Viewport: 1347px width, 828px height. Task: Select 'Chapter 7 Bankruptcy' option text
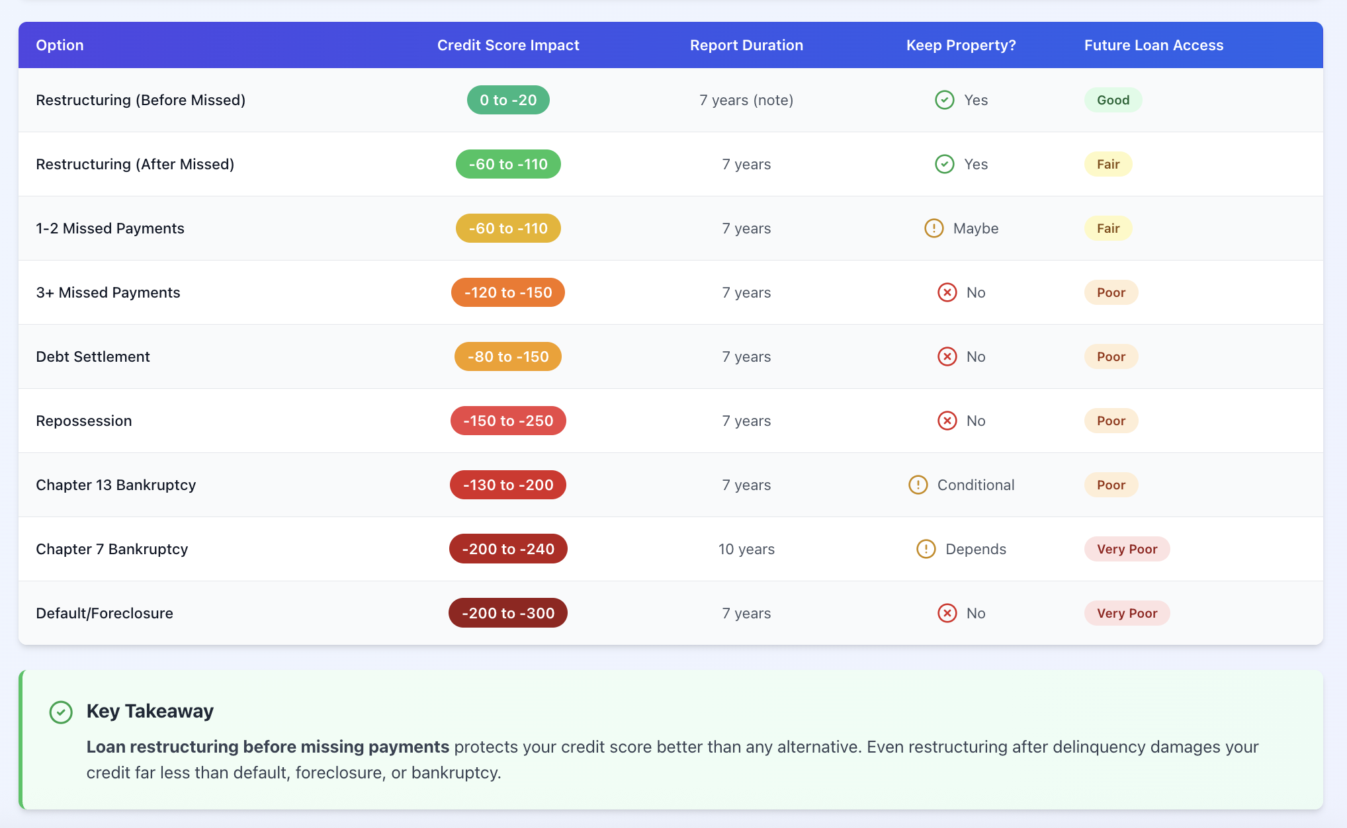tap(112, 549)
